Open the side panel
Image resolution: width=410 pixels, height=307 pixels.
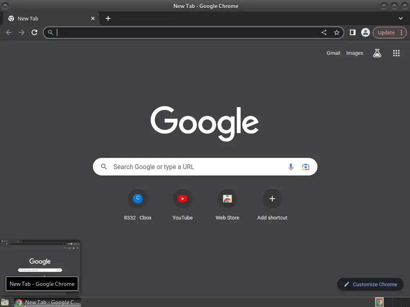coord(352,32)
